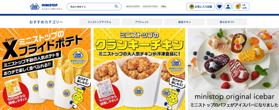Image resolution: width=279 pixels, height=110 pixels.
Task: Click the お気に入り店舗 button
Action: 201,7
